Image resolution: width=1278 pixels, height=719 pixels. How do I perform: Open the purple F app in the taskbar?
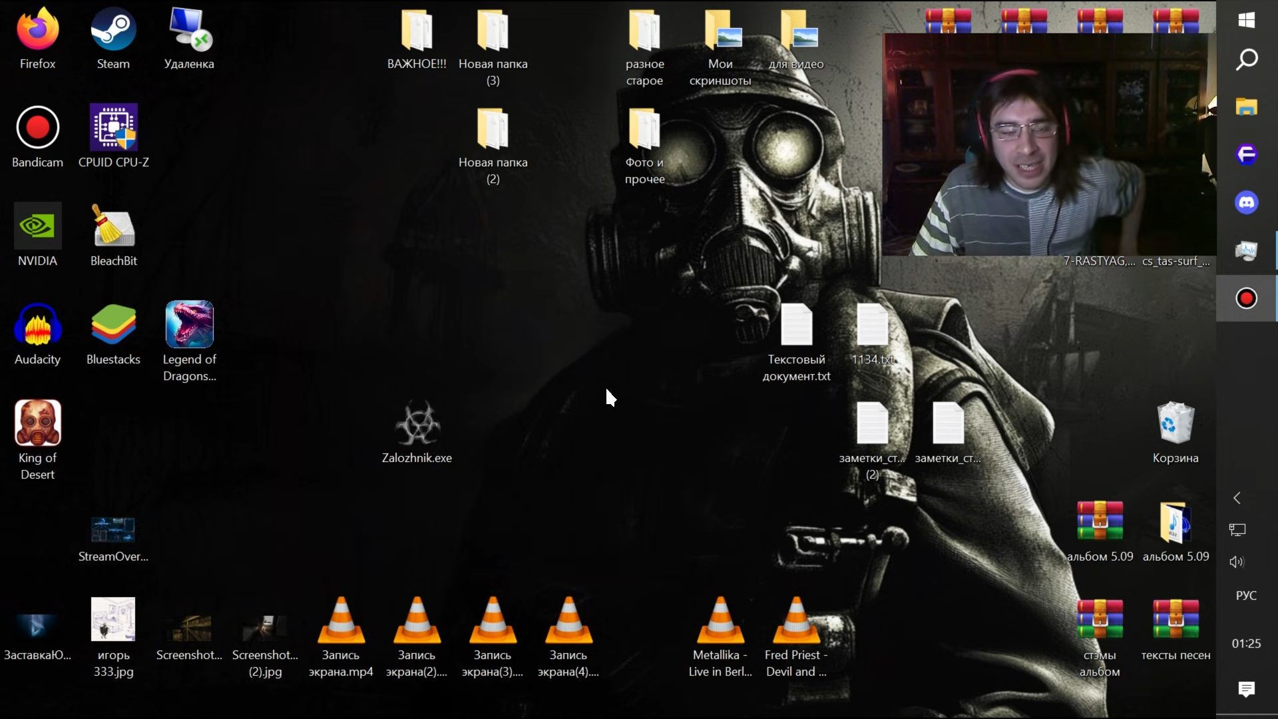(x=1247, y=154)
